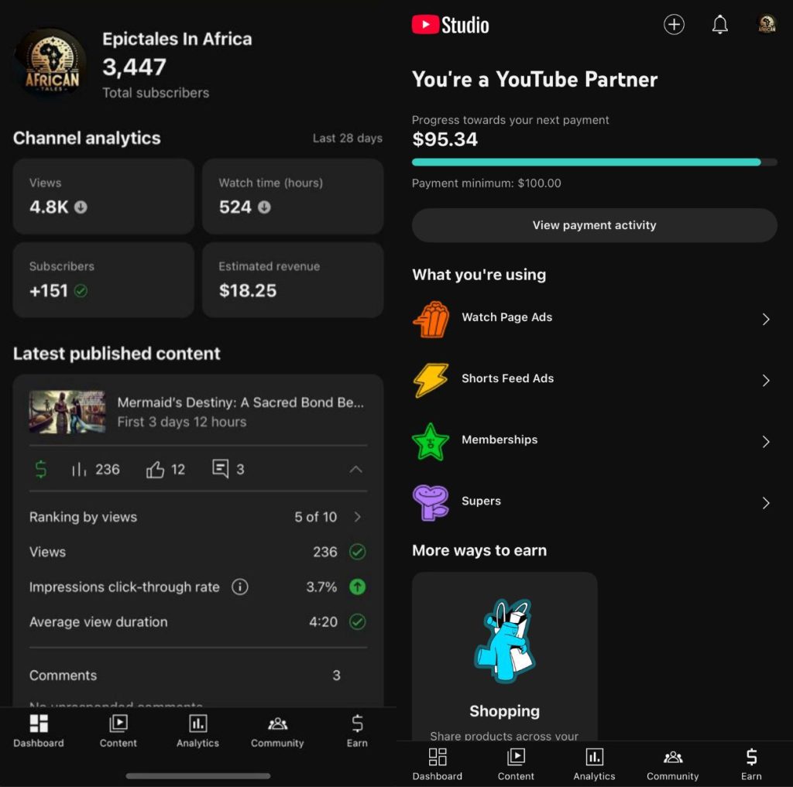Image resolution: width=793 pixels, height=787 pixels.
Task: Click the First 3 days 12 hours text
Action: click(182, 422)
